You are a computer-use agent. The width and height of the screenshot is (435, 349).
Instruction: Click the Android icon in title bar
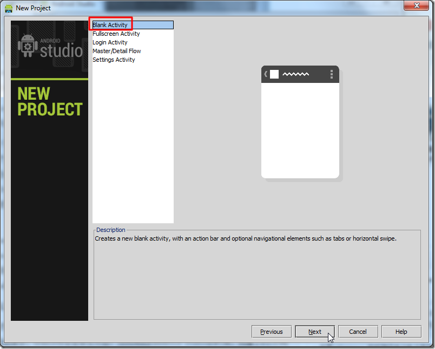tap(9, 8)
